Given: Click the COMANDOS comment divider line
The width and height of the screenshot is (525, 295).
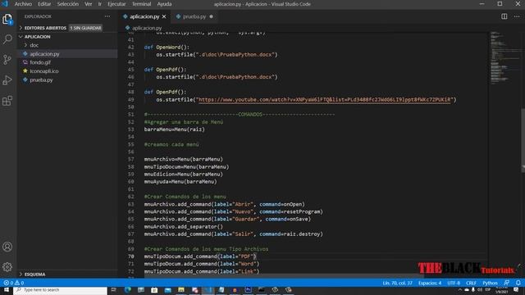Looking at the screenshot, I should (x=240, y=115).
